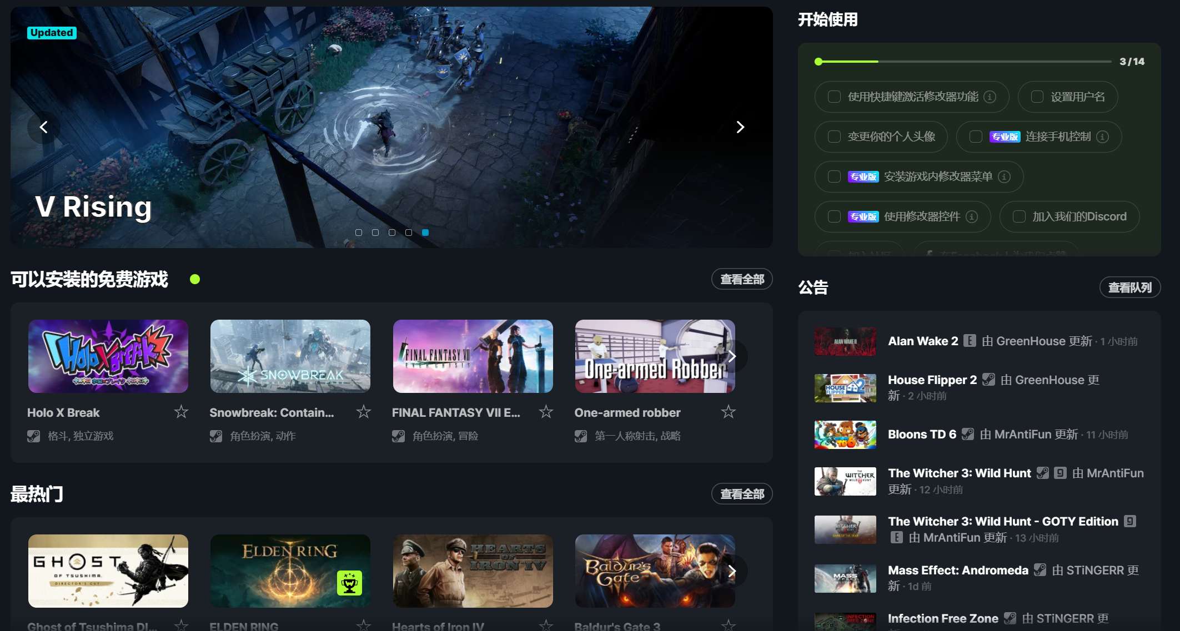Go to next banner slide arrow
This screenshot has width=1180, height=631.
point(740,127)
